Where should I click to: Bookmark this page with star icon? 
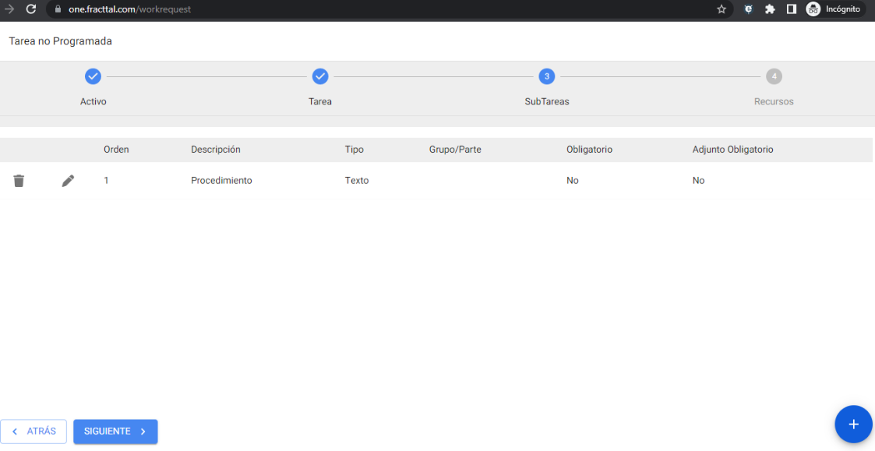pos(722,9)
